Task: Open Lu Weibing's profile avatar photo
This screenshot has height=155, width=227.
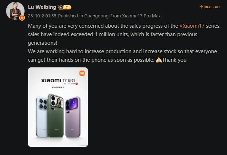Action: 15,11
